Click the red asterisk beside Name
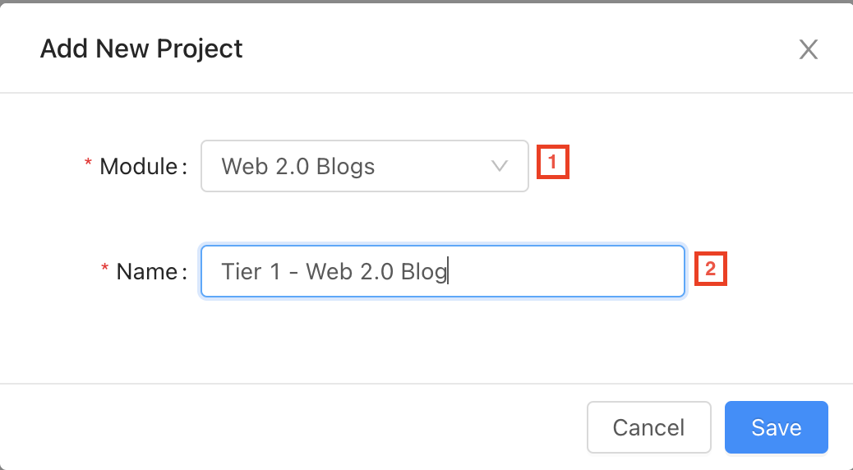Image resolution: width=853 pixels, height=470 pixels. pos(104,270)
